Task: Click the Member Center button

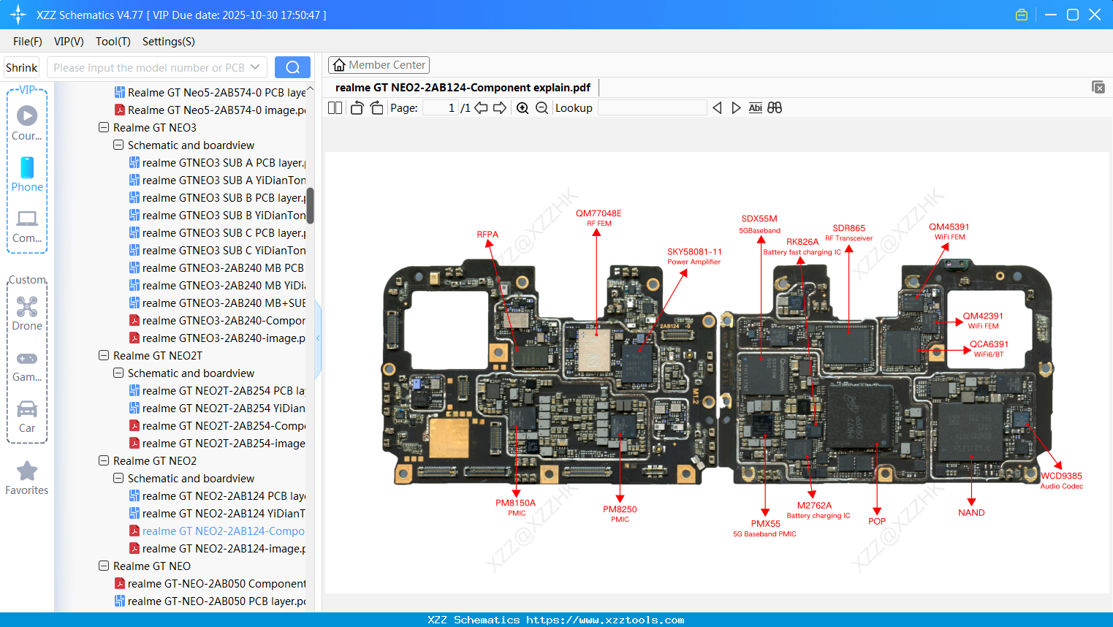Action: pos(379,64)
